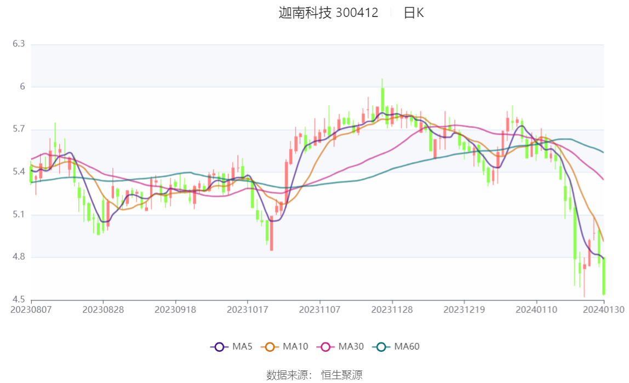The image size is (629, 383).
Task: Toggle the MA60 teal legend marker
Action: click(x=381, y=347)
